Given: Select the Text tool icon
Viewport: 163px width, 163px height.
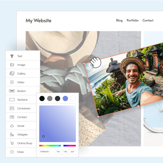Looking at the screenshot, I should coord(12,56).
